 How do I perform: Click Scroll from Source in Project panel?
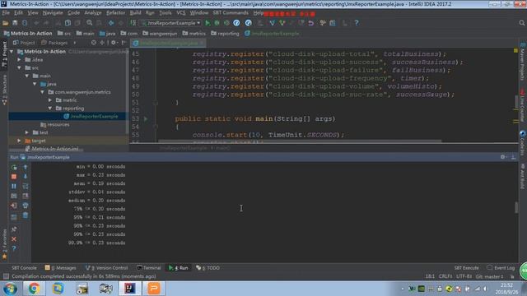pos(94,43)
